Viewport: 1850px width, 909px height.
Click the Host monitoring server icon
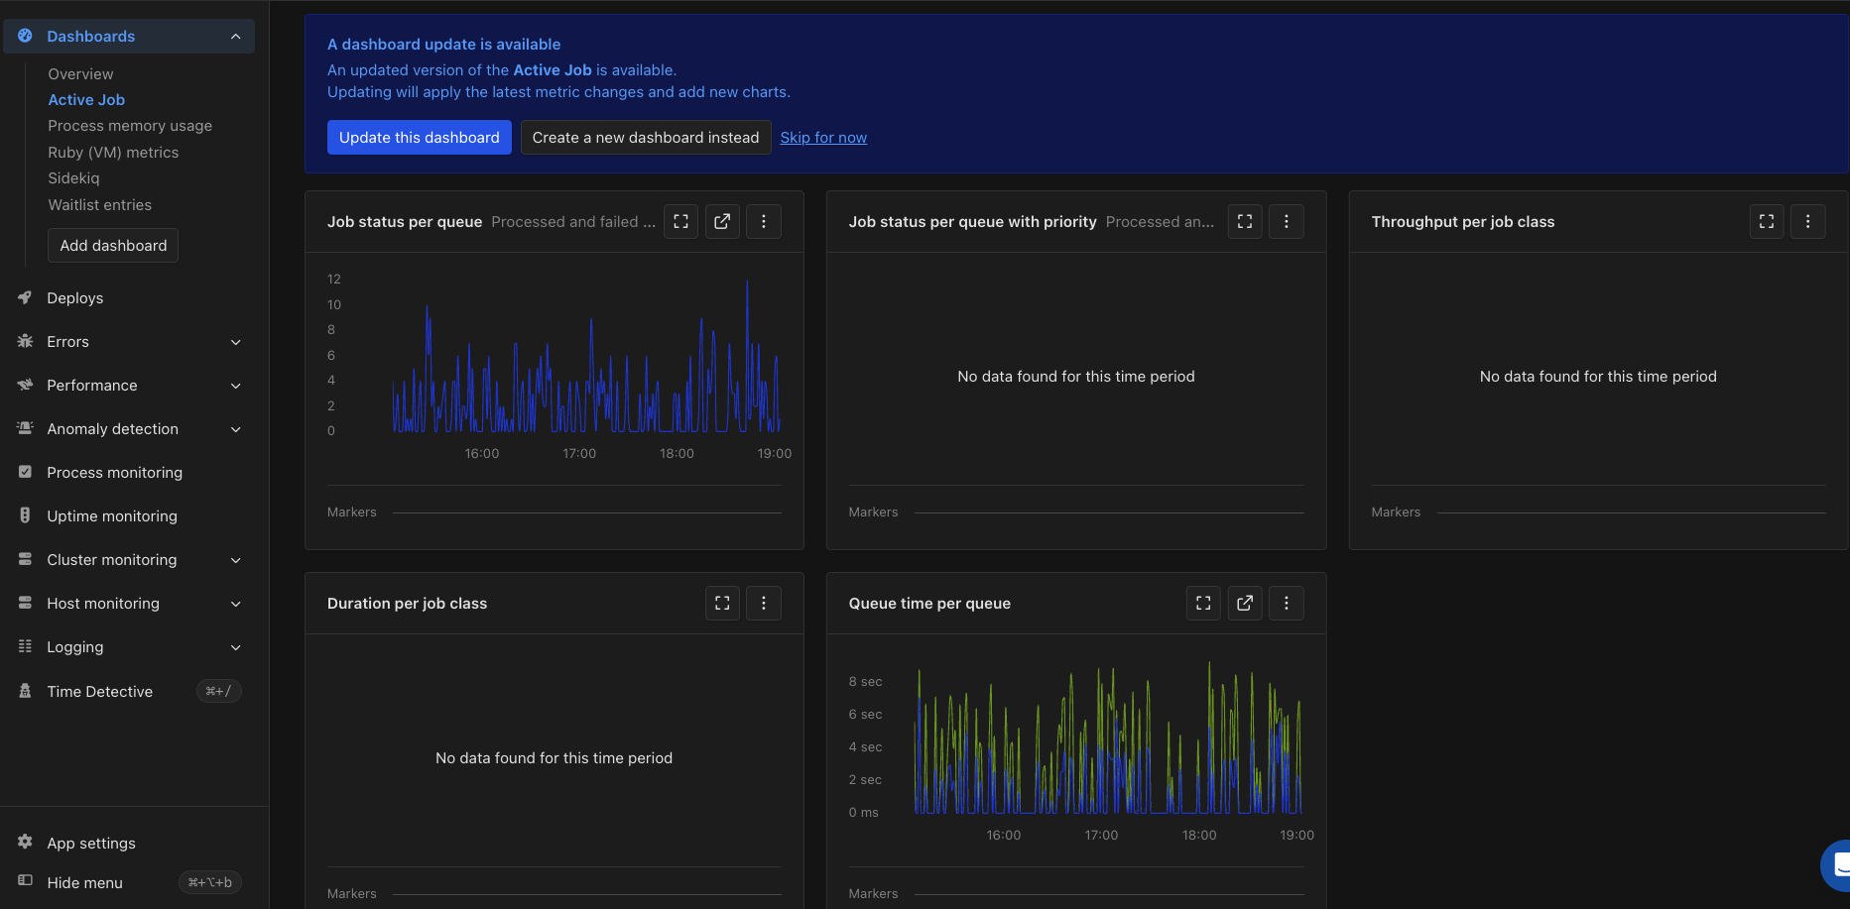(25, 603)
